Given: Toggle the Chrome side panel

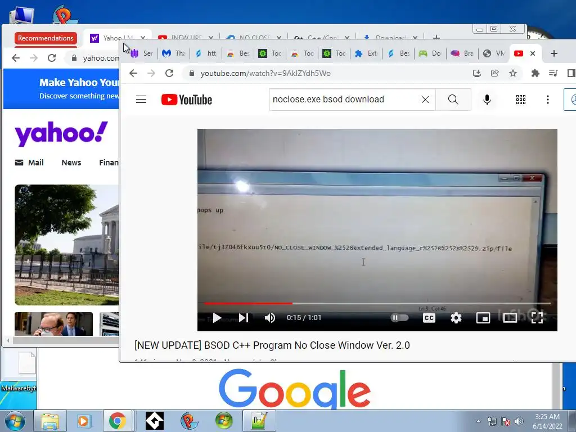Looking at the screenshot, I should (571, 73).
